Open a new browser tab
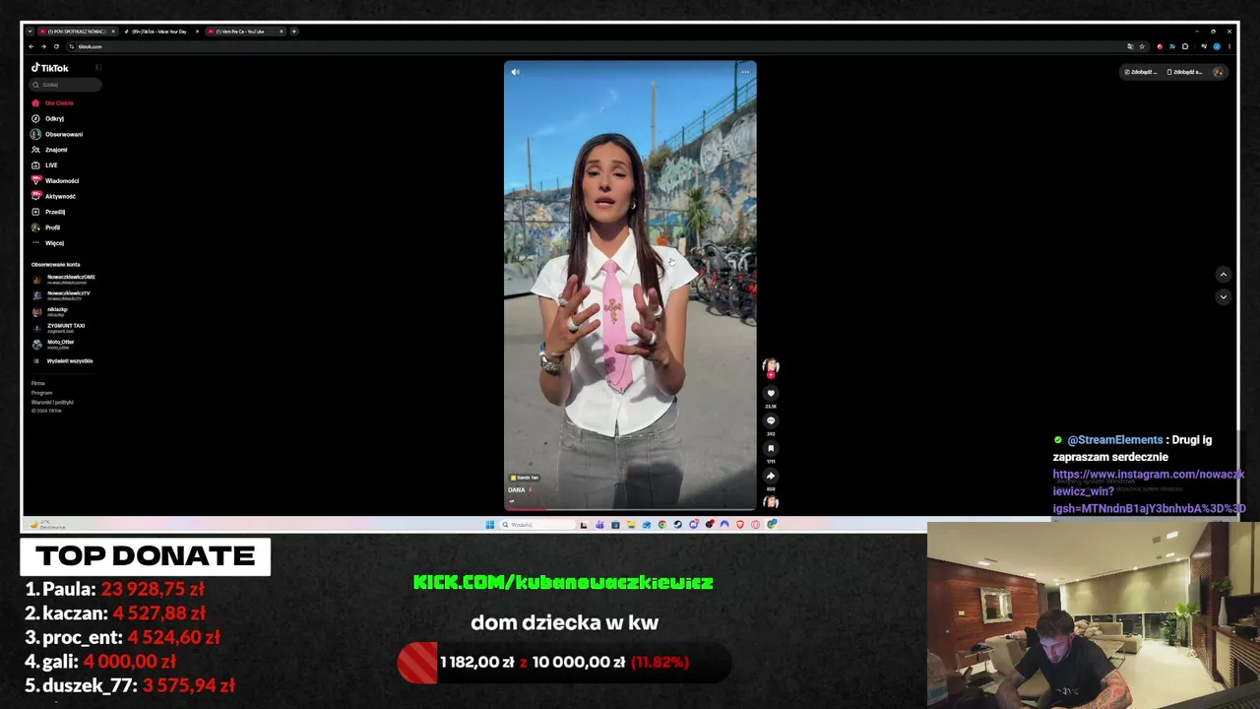This screenshot has width=1260, height=709. [x=293, y=32]
